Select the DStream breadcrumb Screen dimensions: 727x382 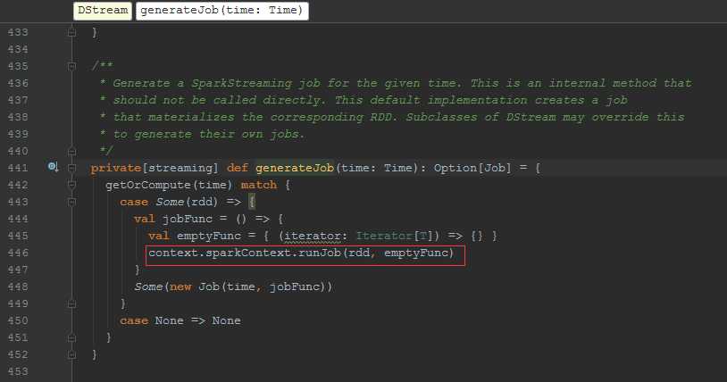pos(103,11)
